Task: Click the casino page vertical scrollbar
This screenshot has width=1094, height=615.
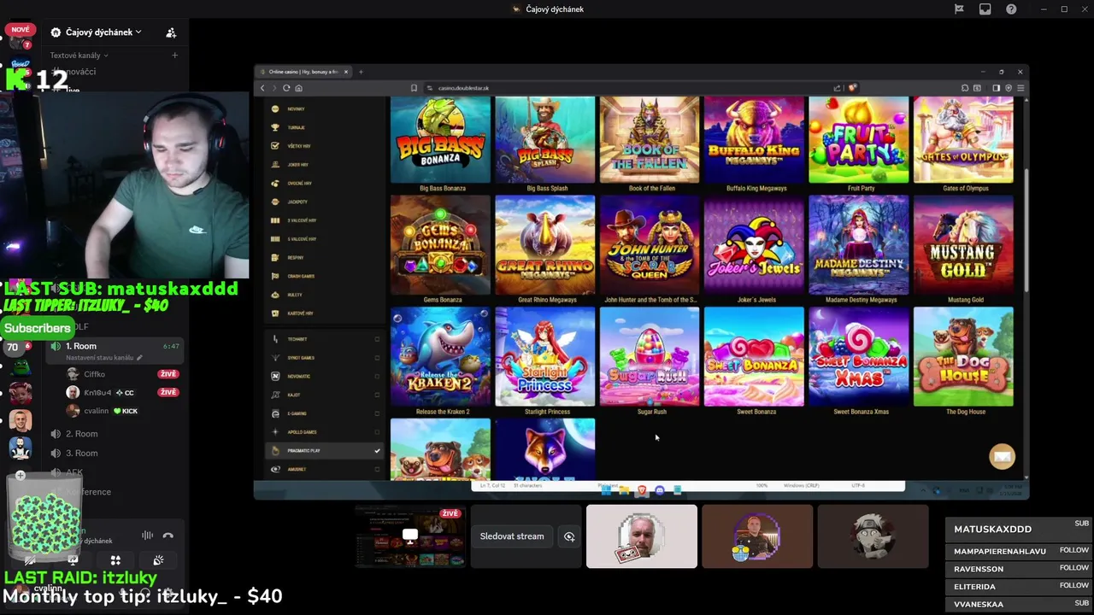Action: [1026, 231]
